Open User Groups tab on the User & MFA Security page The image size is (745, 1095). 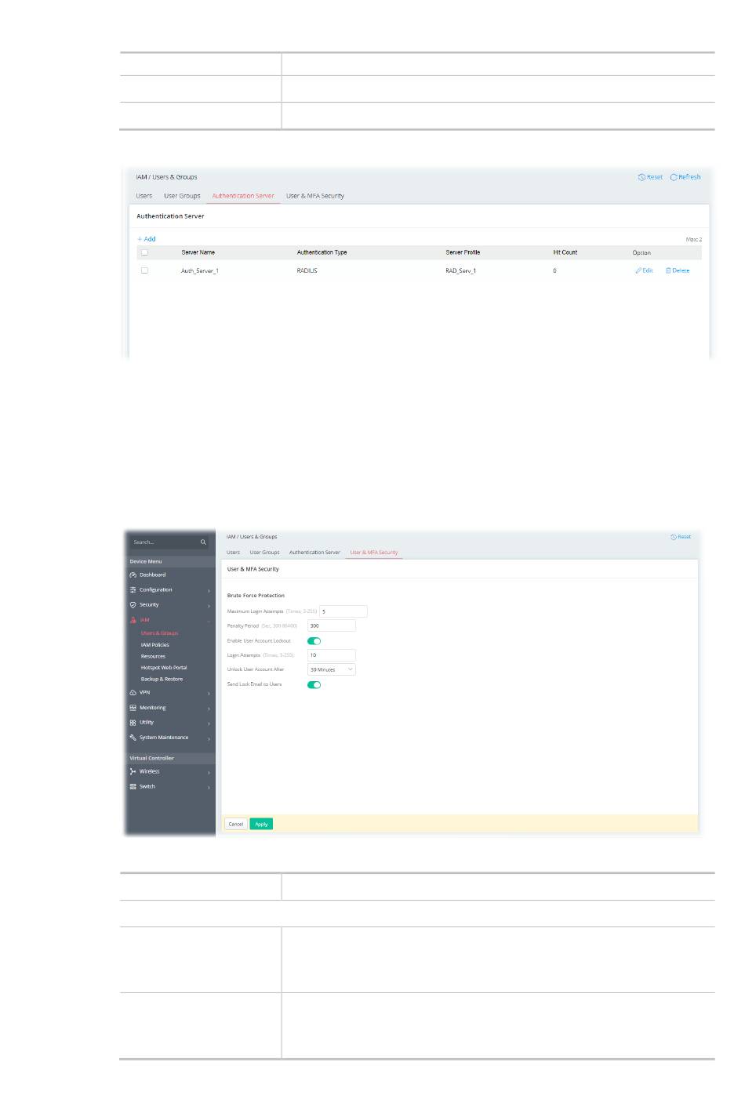point(264,553)
